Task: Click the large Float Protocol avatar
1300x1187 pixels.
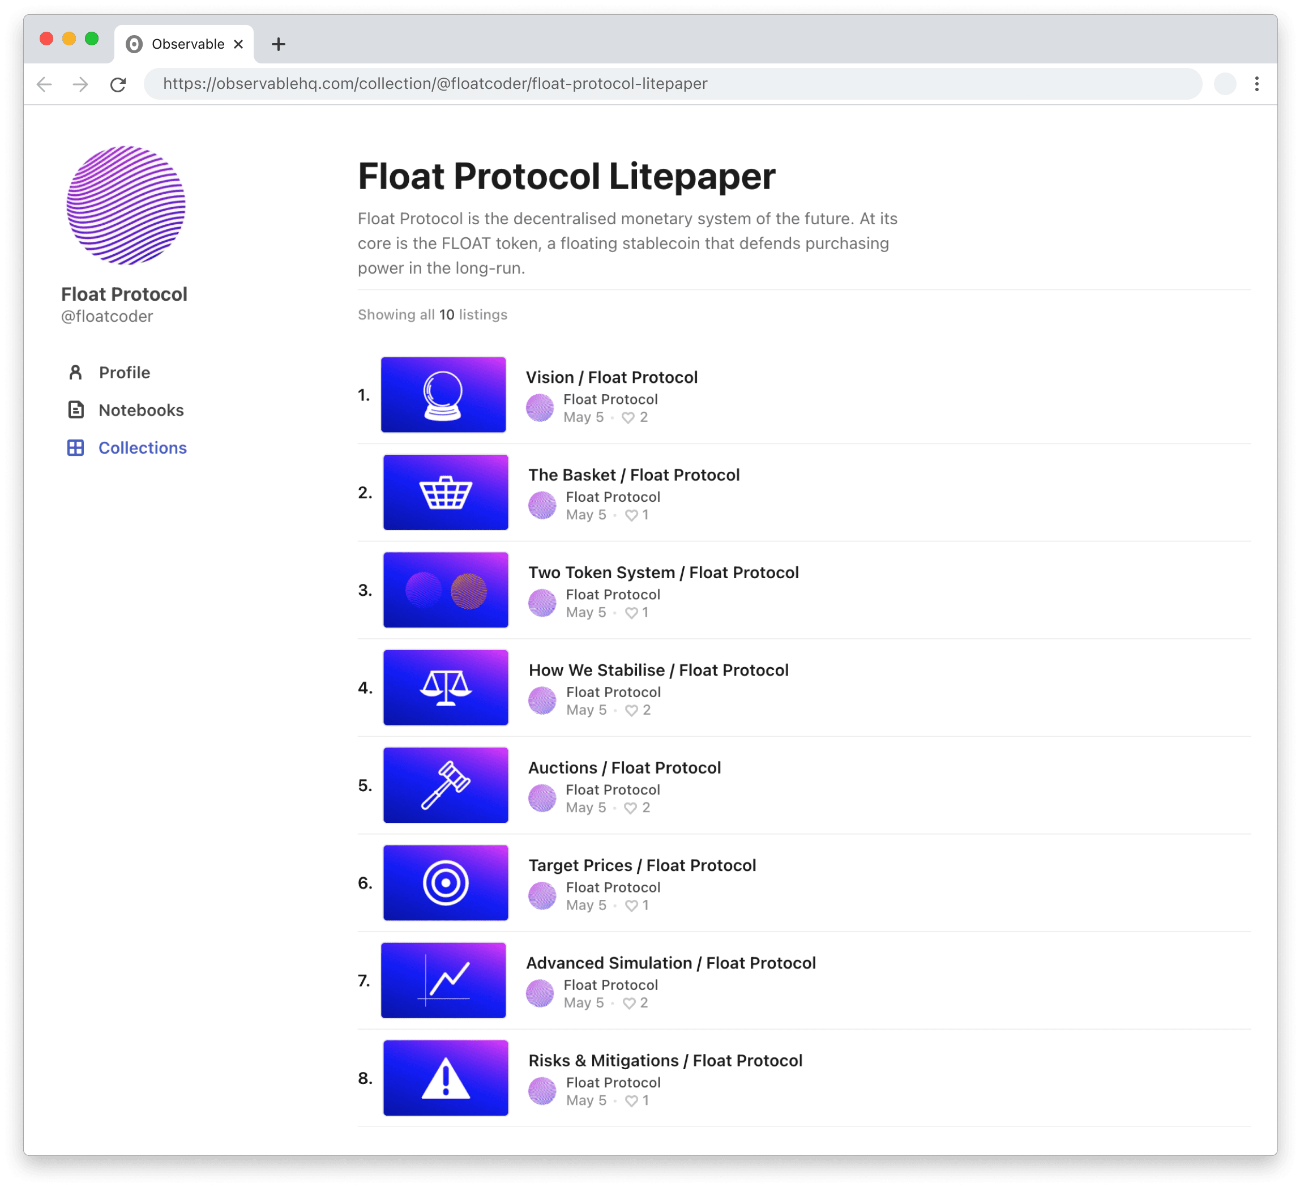Action: click(126, 206)
